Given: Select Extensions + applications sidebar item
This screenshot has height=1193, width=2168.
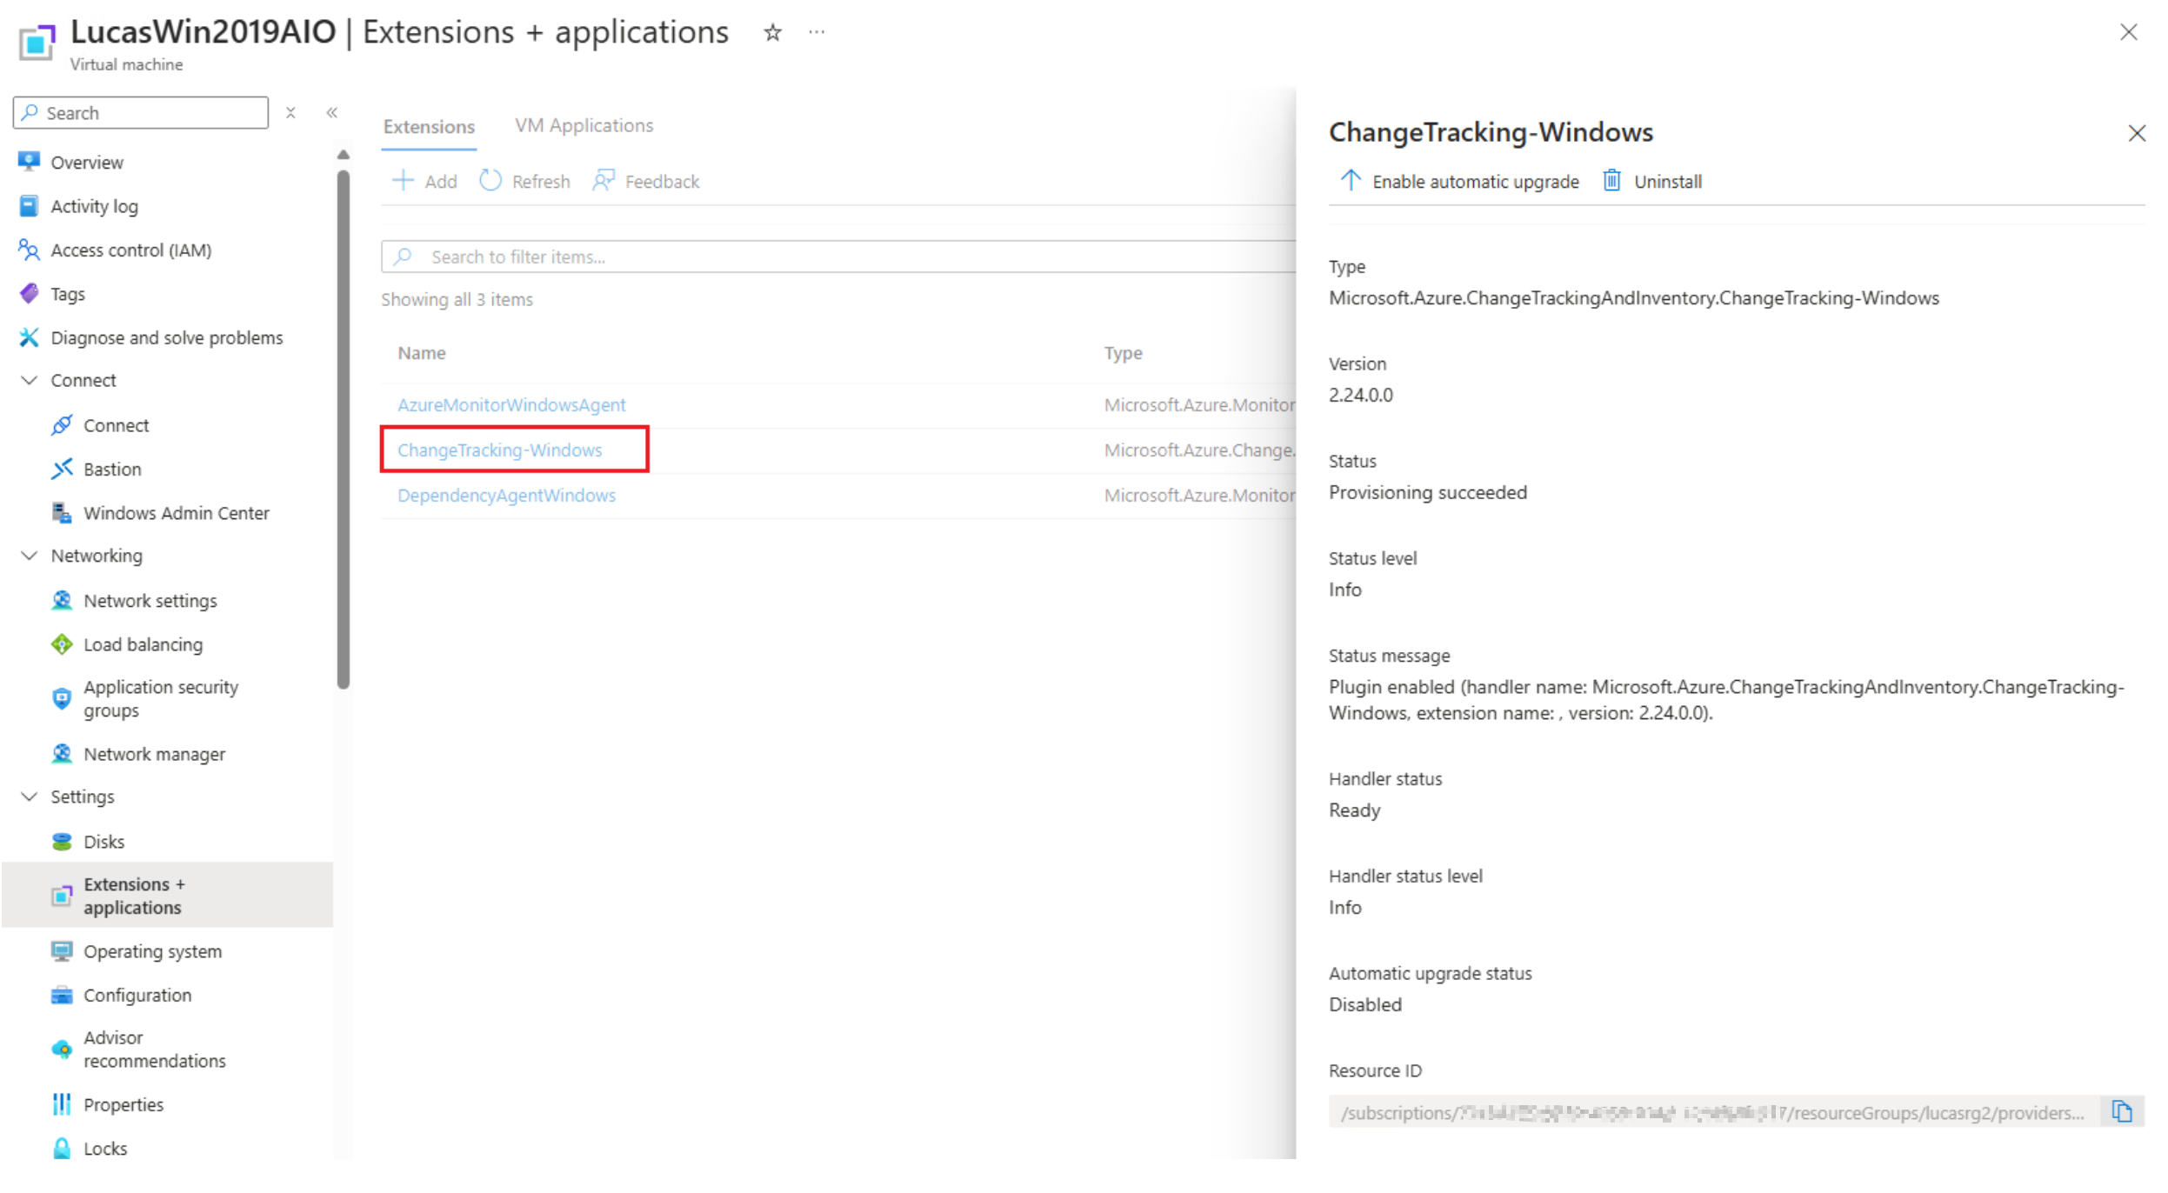Looking at the screenshot, I should (167, 895).
